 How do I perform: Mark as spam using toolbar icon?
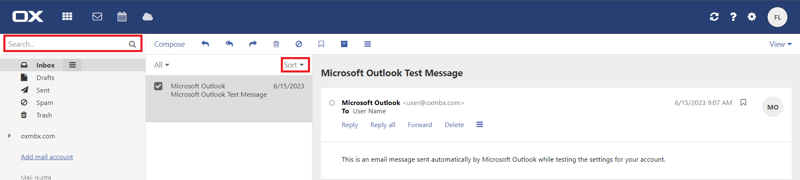[x=299, y=44]
